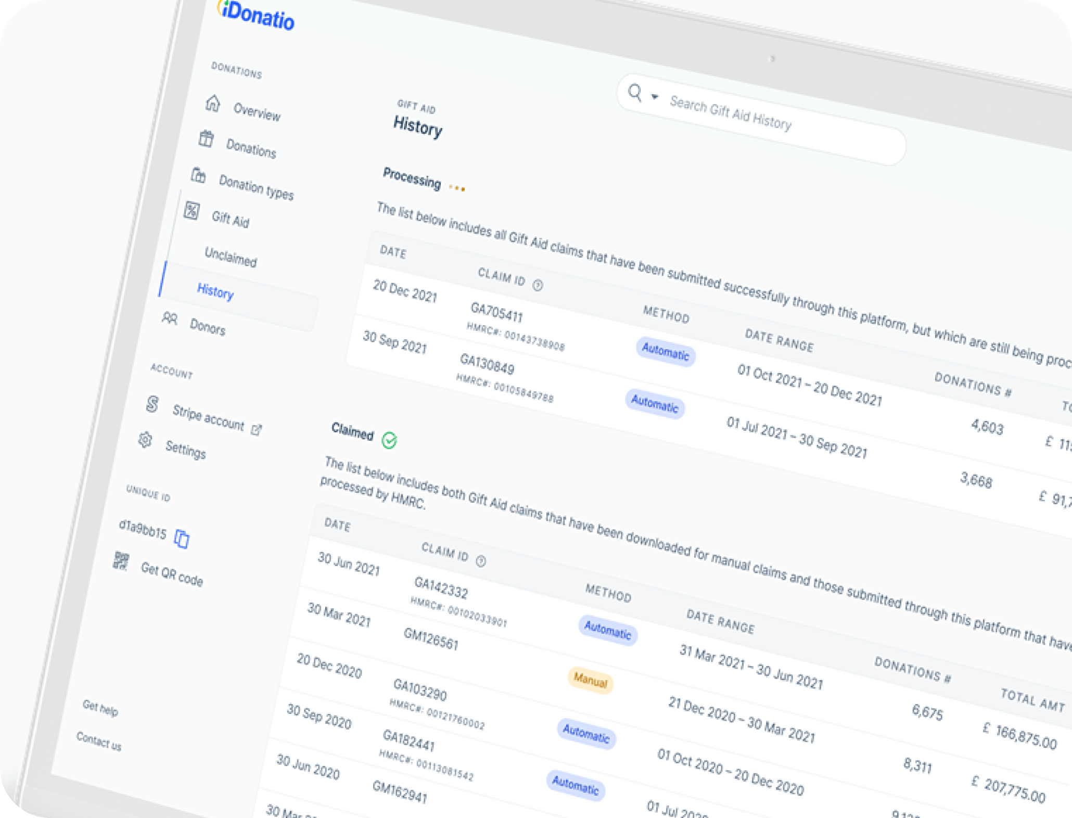Click the date range 01 Oct 2021 – 20 Dec 2021
Image resolution: width=1072 pixels, height=818 pixels.
809,386
